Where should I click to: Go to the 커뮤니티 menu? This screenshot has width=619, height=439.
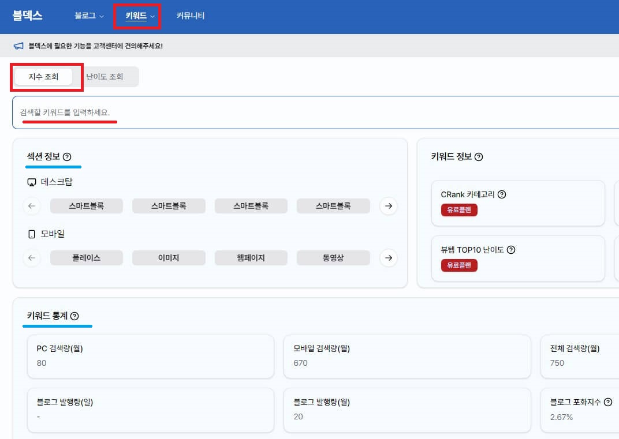pos(191,16)
